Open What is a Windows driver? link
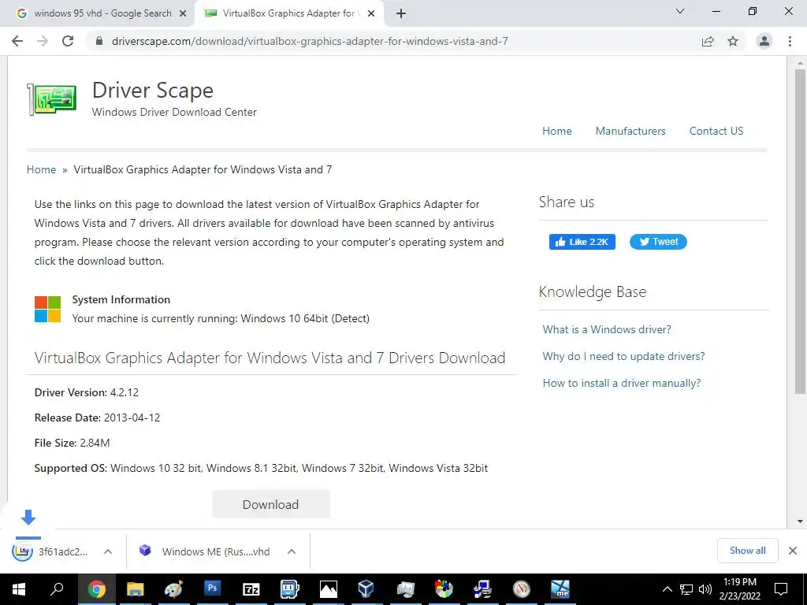 coord(607,329)
